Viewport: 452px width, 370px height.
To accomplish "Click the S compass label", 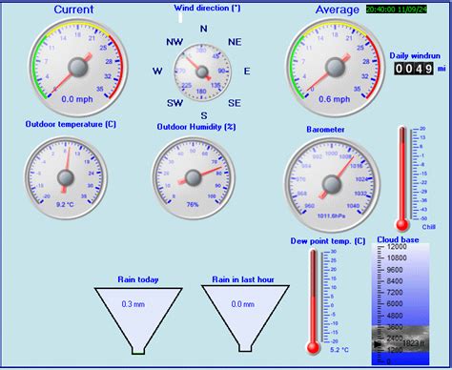I will pyautogui.click(x=204, y=115).
